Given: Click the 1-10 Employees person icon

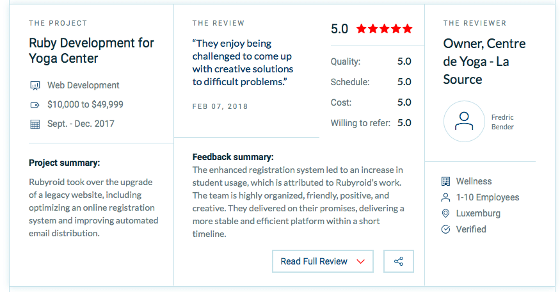Looking at the screenshot, I should [446, 197].
